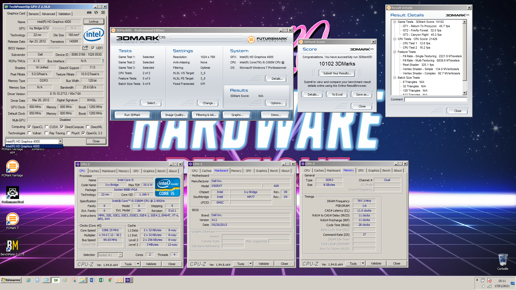Click the network signal tray icon
Screen dimensions: 516x290
[489, 286]
